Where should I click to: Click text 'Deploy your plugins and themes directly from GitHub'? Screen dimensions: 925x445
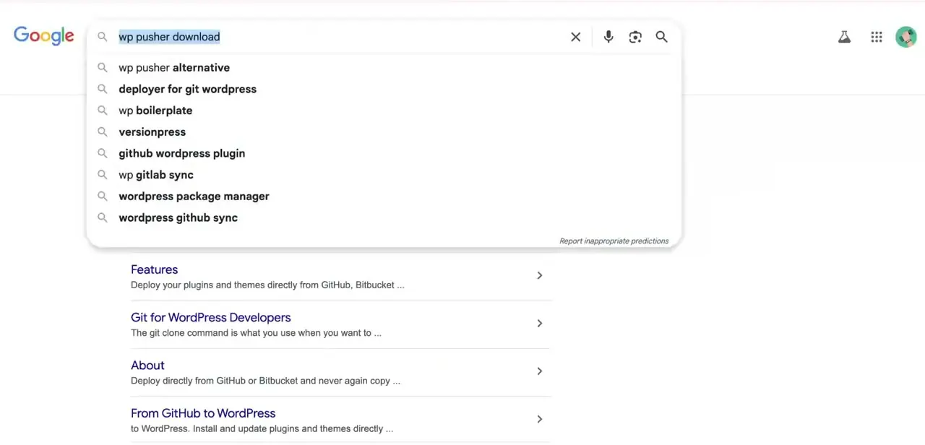pyautogui.click(x=242, y=285)
